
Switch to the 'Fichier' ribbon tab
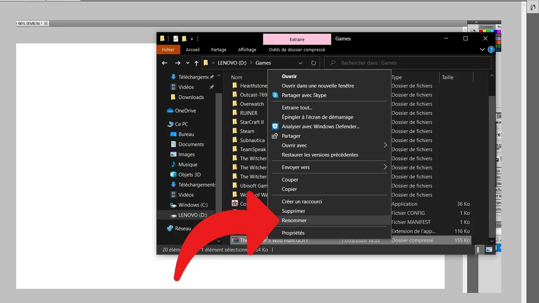168,49
